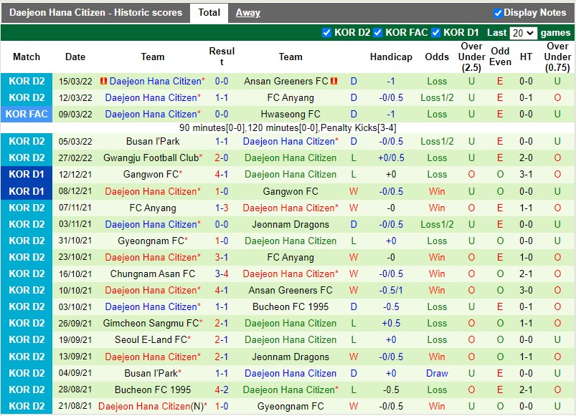Click the penalty kicks note line
The width and height of the screenshot is (576, 416).
pyautogui.click(x=288, y=128)
